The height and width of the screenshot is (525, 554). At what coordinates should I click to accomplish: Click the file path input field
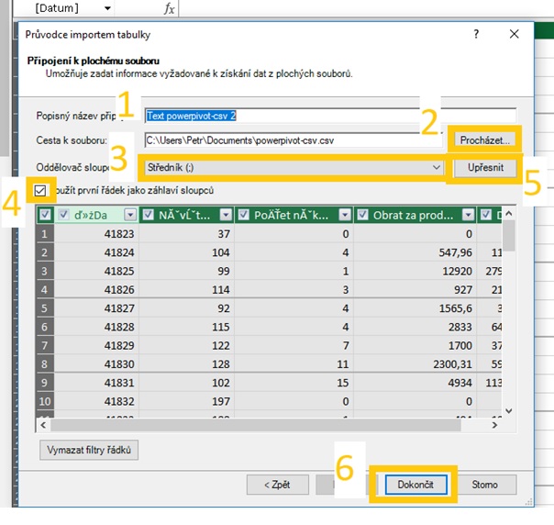[x=294, y=140]
